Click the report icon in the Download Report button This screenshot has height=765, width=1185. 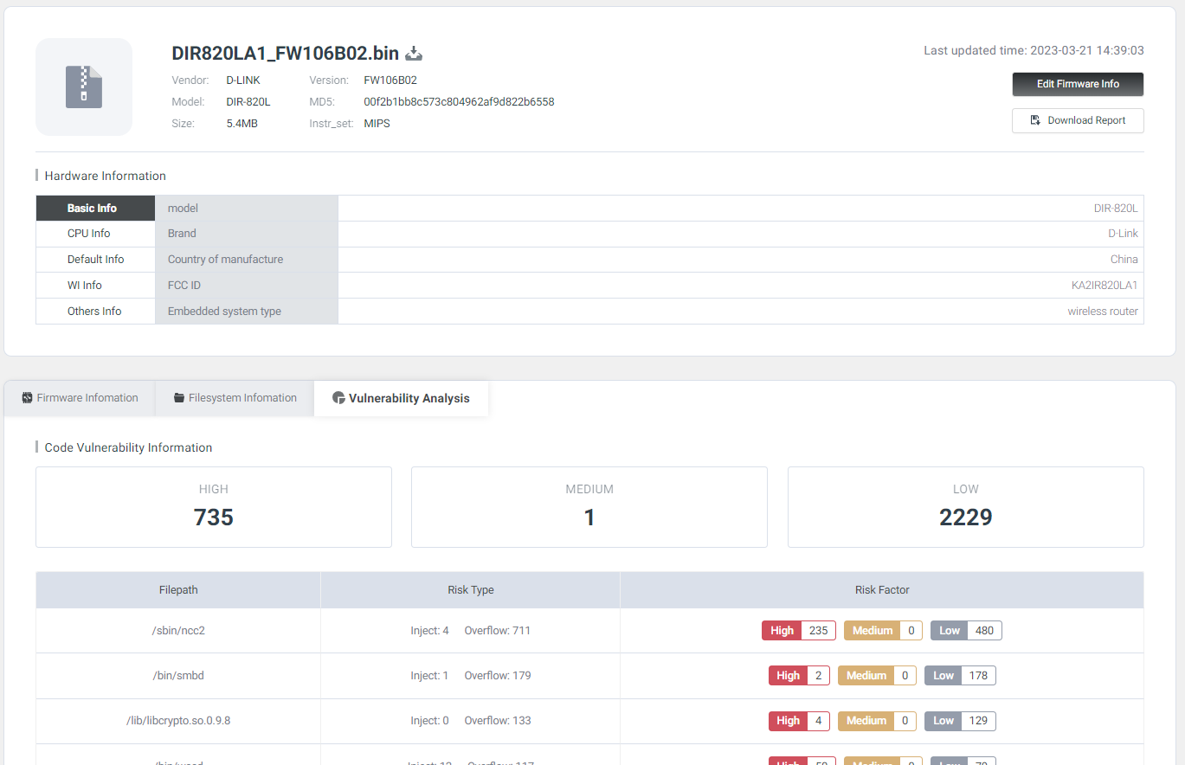[1035, 120]
